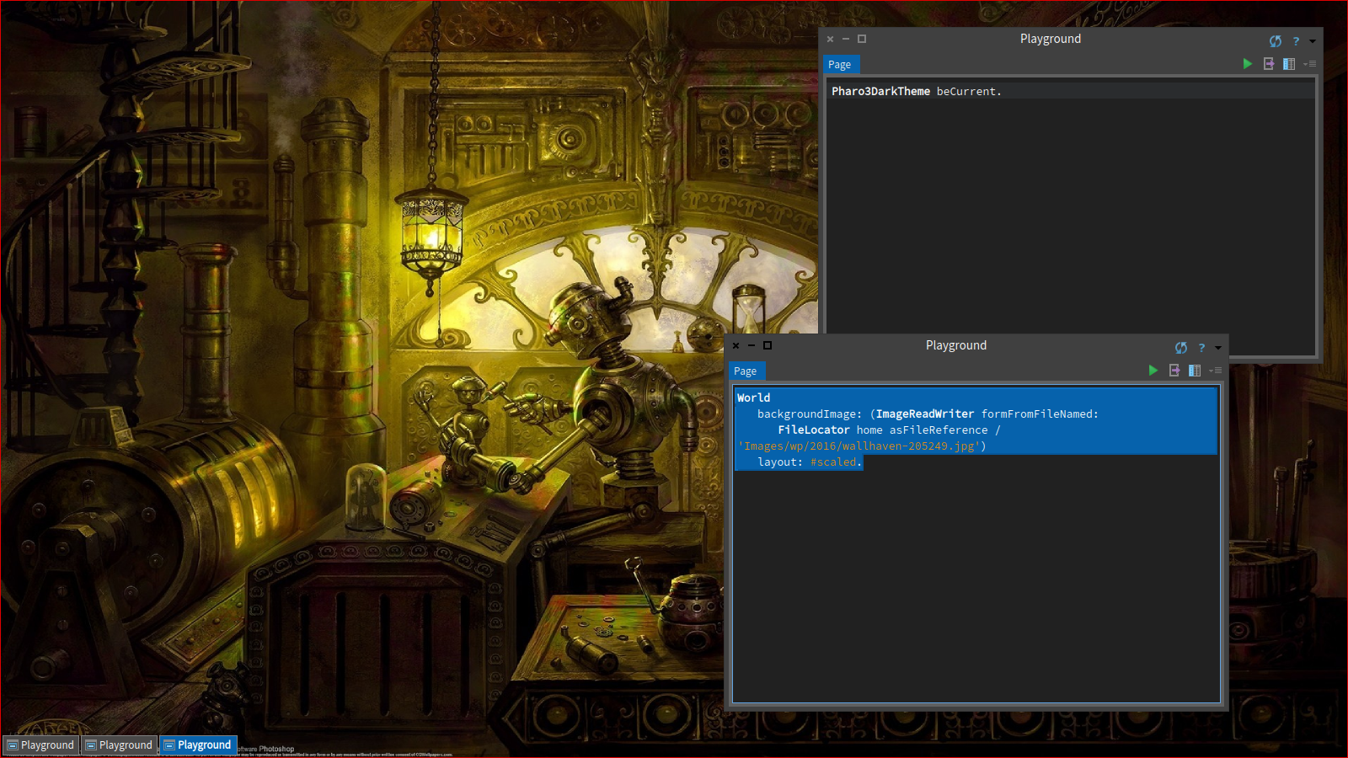
Task: Open the bindings table icon in back Playground
Action: tap(1289, 64)
